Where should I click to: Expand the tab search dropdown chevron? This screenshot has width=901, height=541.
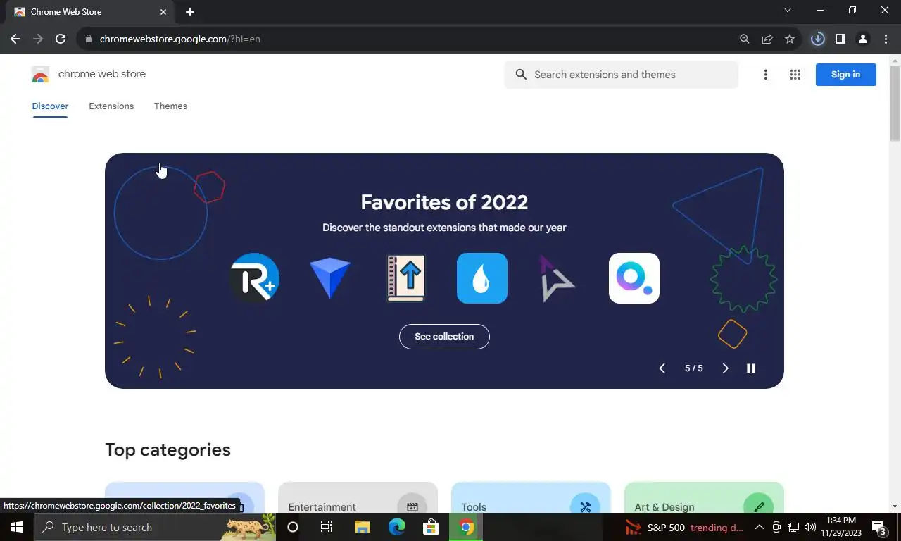click(x=788, y=10)
